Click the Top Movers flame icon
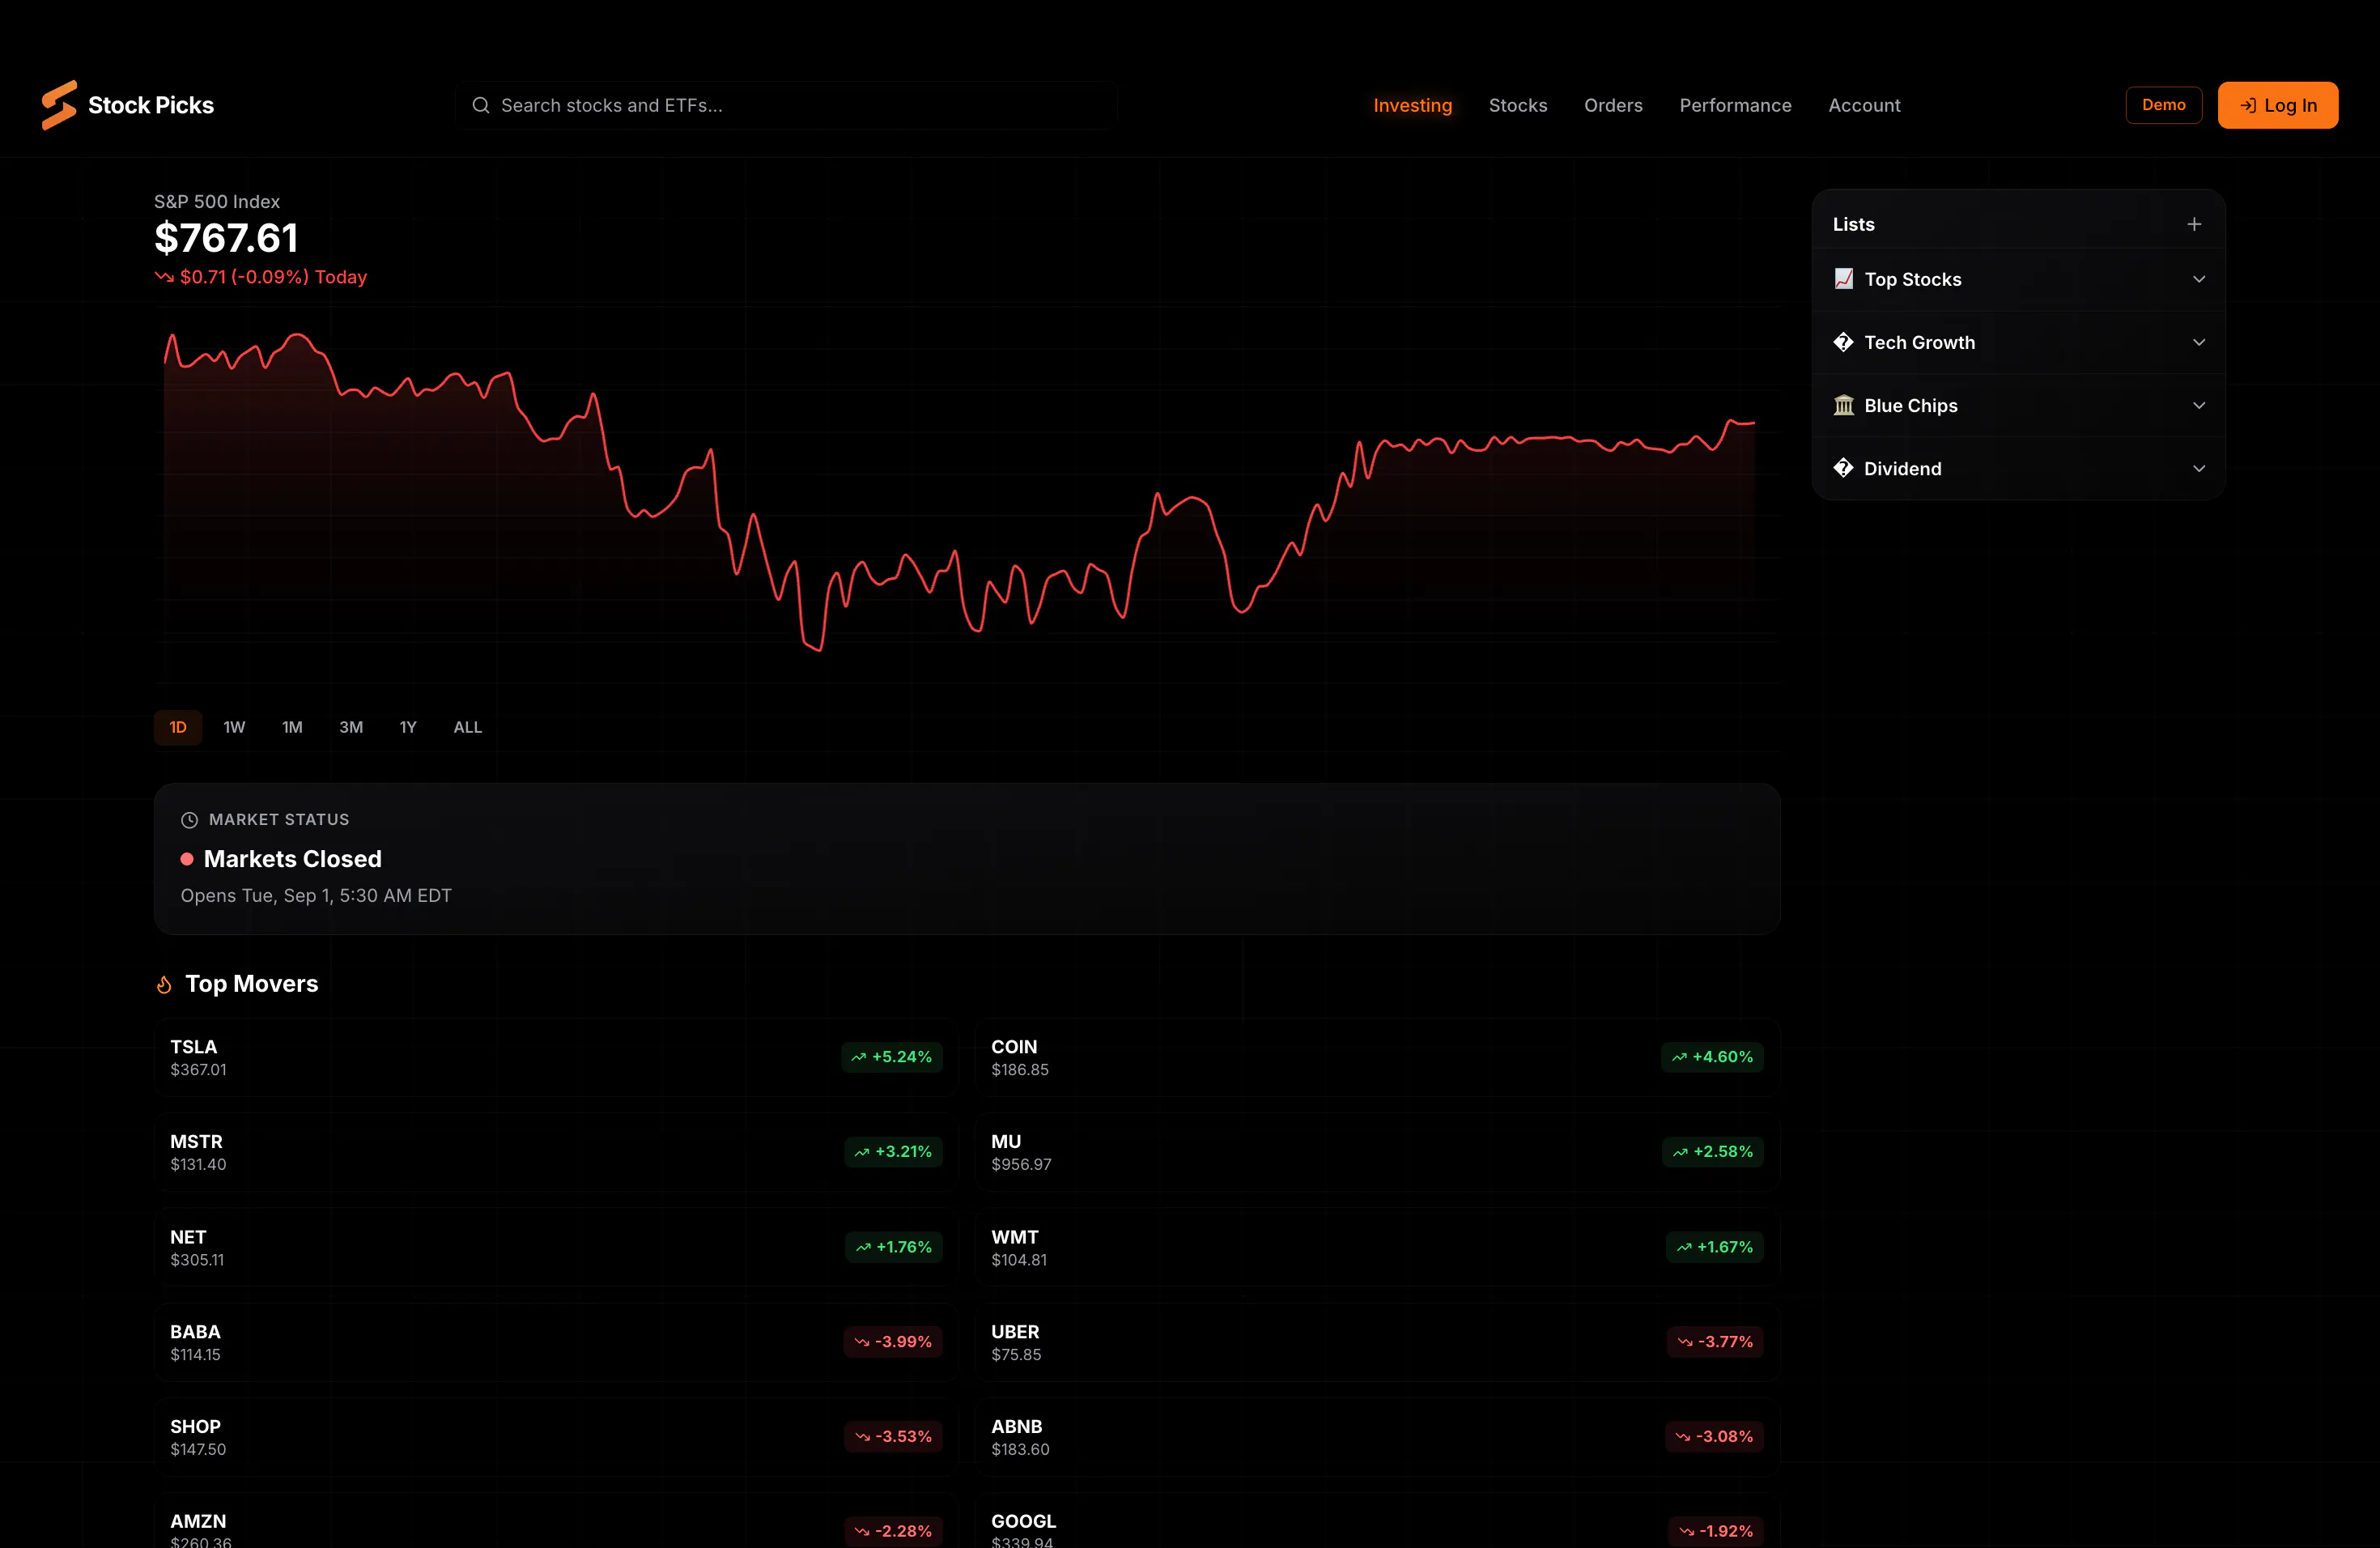The height and width of the screenshot is (1548, 2380). [164, 985]
